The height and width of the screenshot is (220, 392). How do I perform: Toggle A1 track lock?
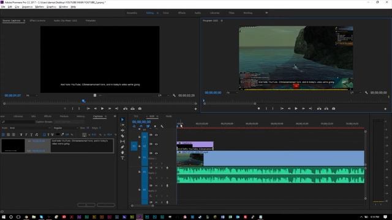click(x=140, y=172)
